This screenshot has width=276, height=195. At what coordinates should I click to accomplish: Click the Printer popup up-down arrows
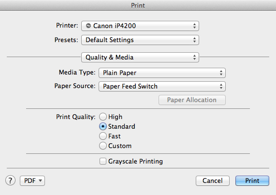point(194,26)
